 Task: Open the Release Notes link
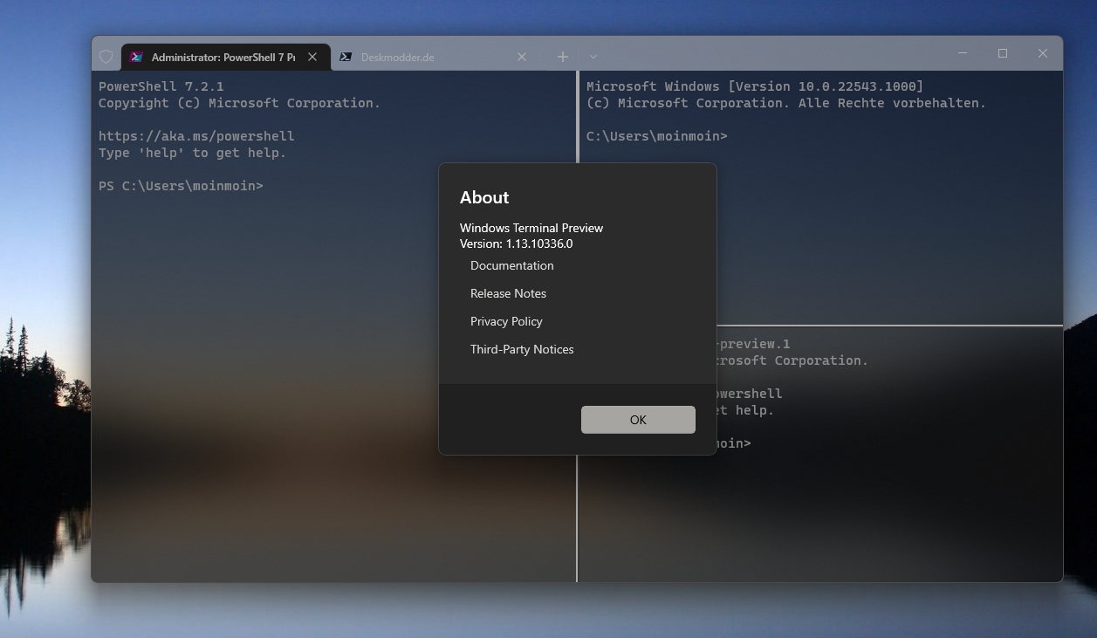click(x=508, y=293)
